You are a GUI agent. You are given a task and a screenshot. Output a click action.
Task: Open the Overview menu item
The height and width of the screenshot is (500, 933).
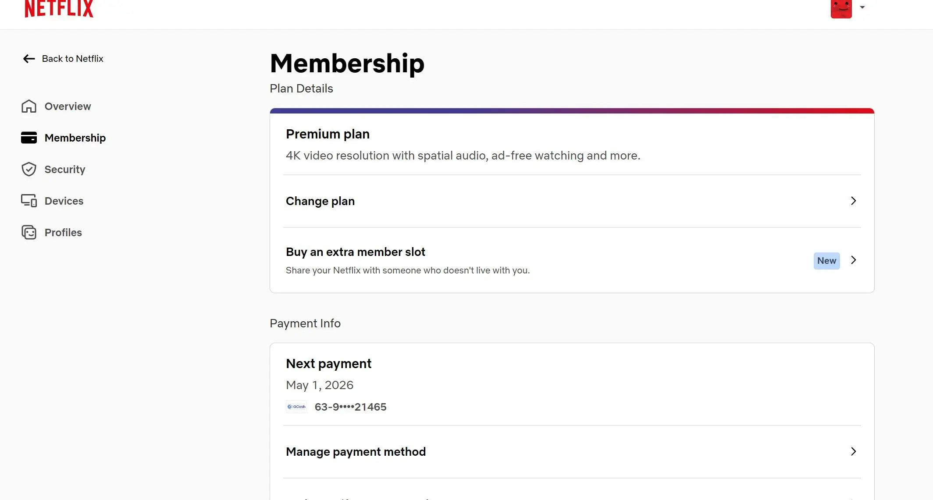[68, 106]
